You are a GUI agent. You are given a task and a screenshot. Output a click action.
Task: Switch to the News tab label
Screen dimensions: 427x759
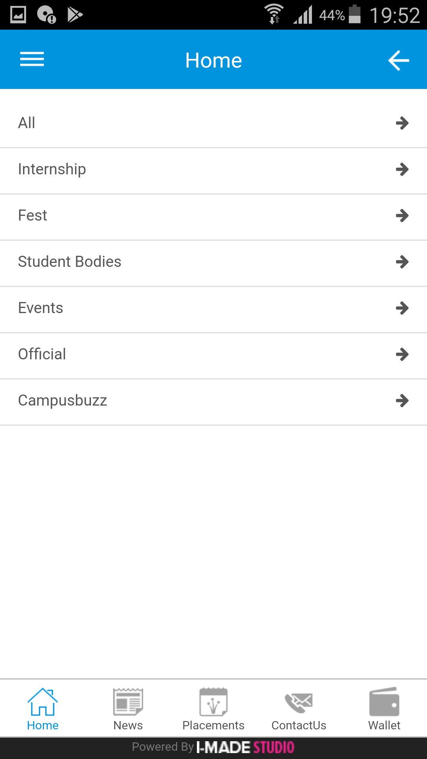(x=128, y=726)
